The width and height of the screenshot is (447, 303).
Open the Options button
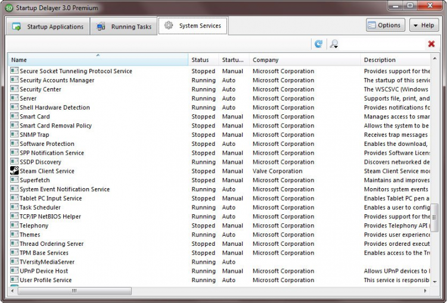pyautogui.click(x=384, y=26)
